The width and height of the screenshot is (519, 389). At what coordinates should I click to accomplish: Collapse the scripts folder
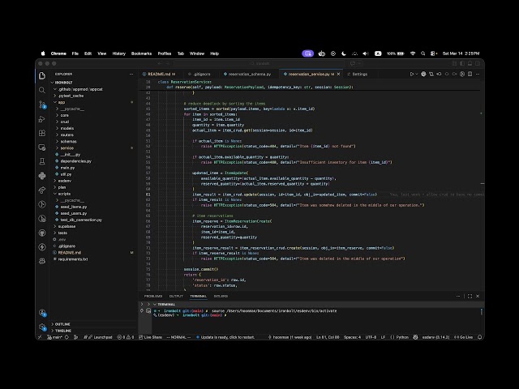pyautogui.click(x=64, y=194)
